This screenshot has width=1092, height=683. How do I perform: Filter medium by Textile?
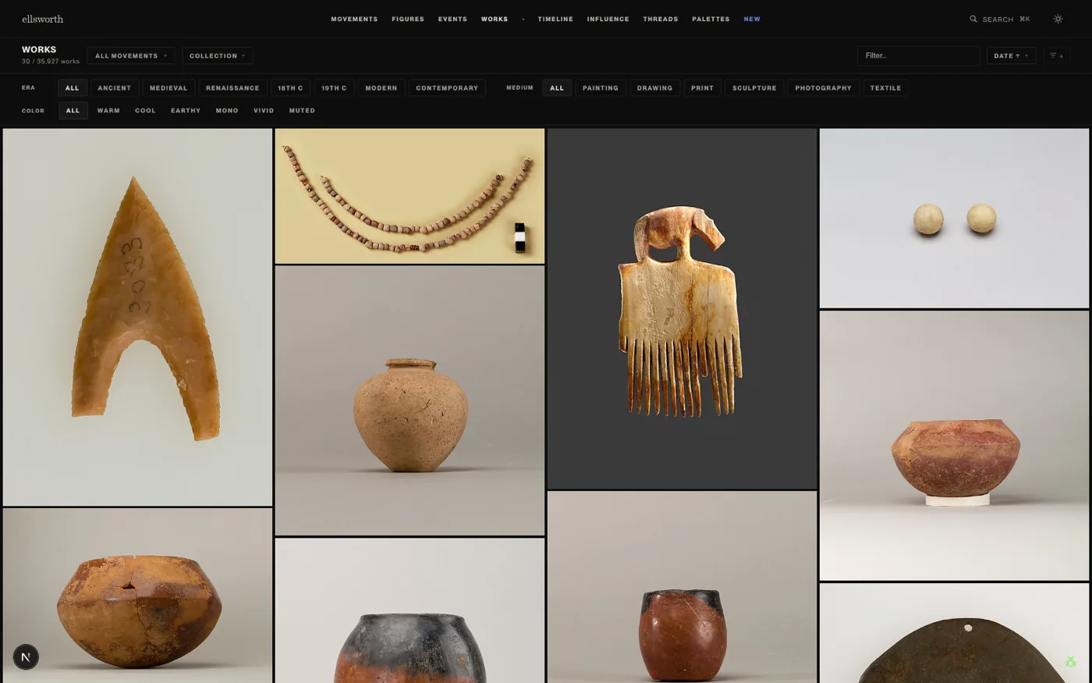click(x=885, y=88)
